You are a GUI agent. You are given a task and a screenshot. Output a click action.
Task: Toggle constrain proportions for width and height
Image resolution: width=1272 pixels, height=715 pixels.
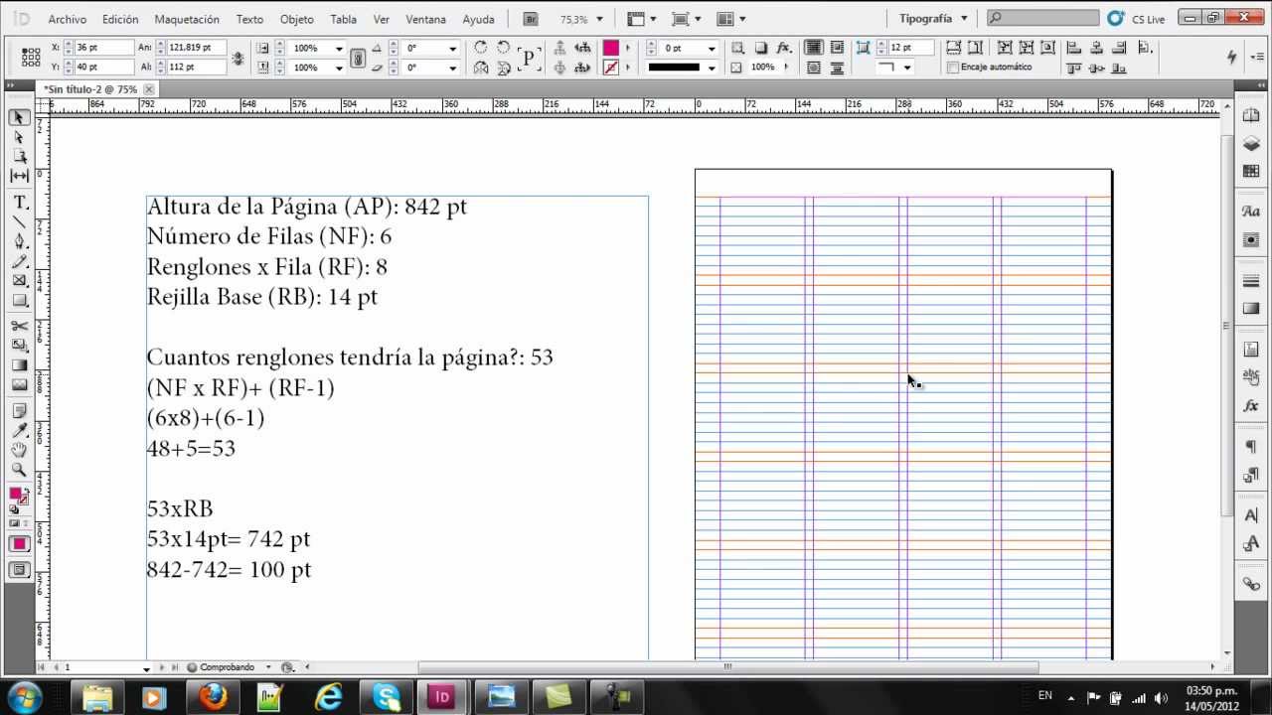point(238,59)
